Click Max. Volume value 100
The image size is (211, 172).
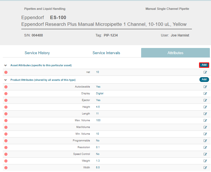98,120
